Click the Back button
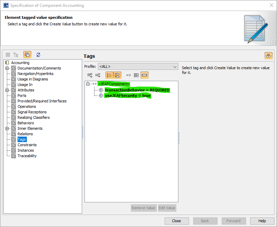Screen dimensions: 277x227 (x=205, y=221)
